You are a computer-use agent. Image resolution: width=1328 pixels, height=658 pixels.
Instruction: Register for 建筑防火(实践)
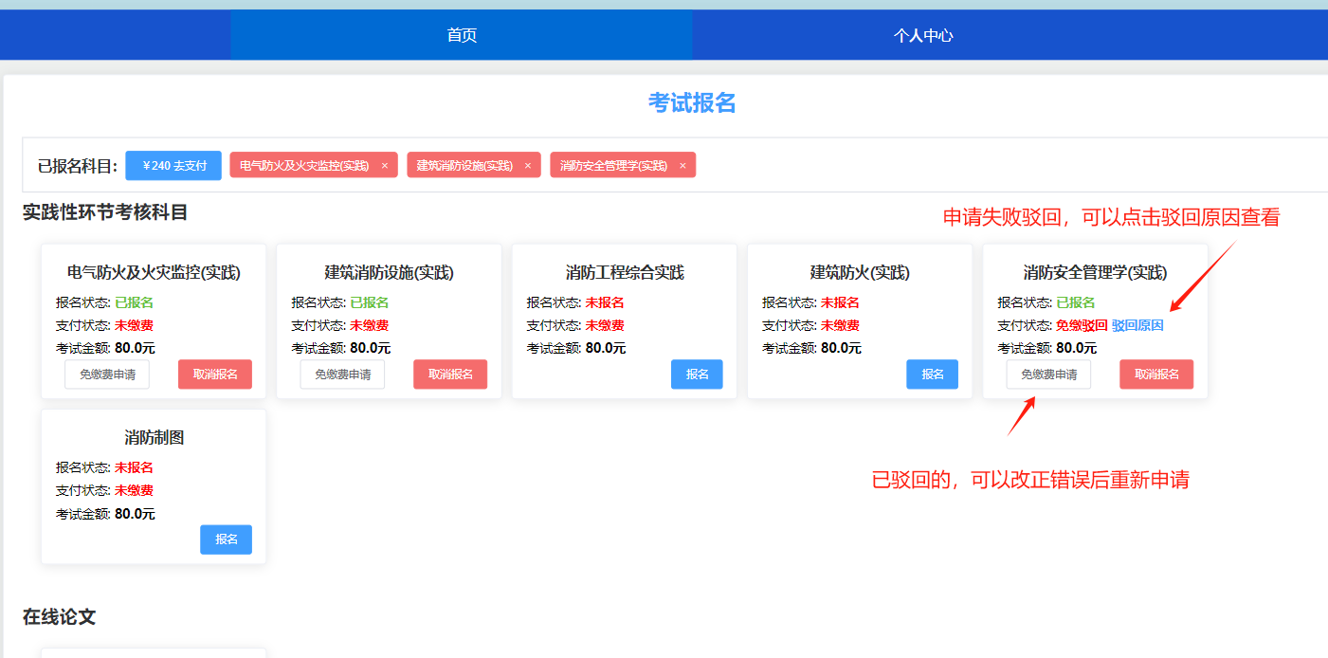932,375
